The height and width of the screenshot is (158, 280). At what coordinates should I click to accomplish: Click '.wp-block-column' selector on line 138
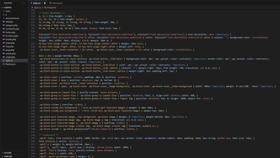[x=49, y=105]
